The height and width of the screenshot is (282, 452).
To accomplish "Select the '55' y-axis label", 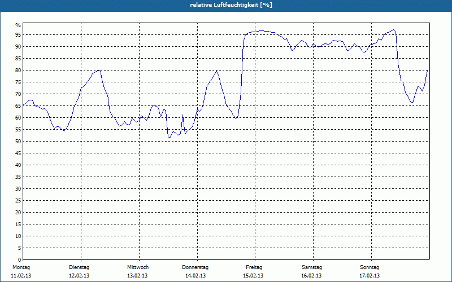I will [18, 130].
